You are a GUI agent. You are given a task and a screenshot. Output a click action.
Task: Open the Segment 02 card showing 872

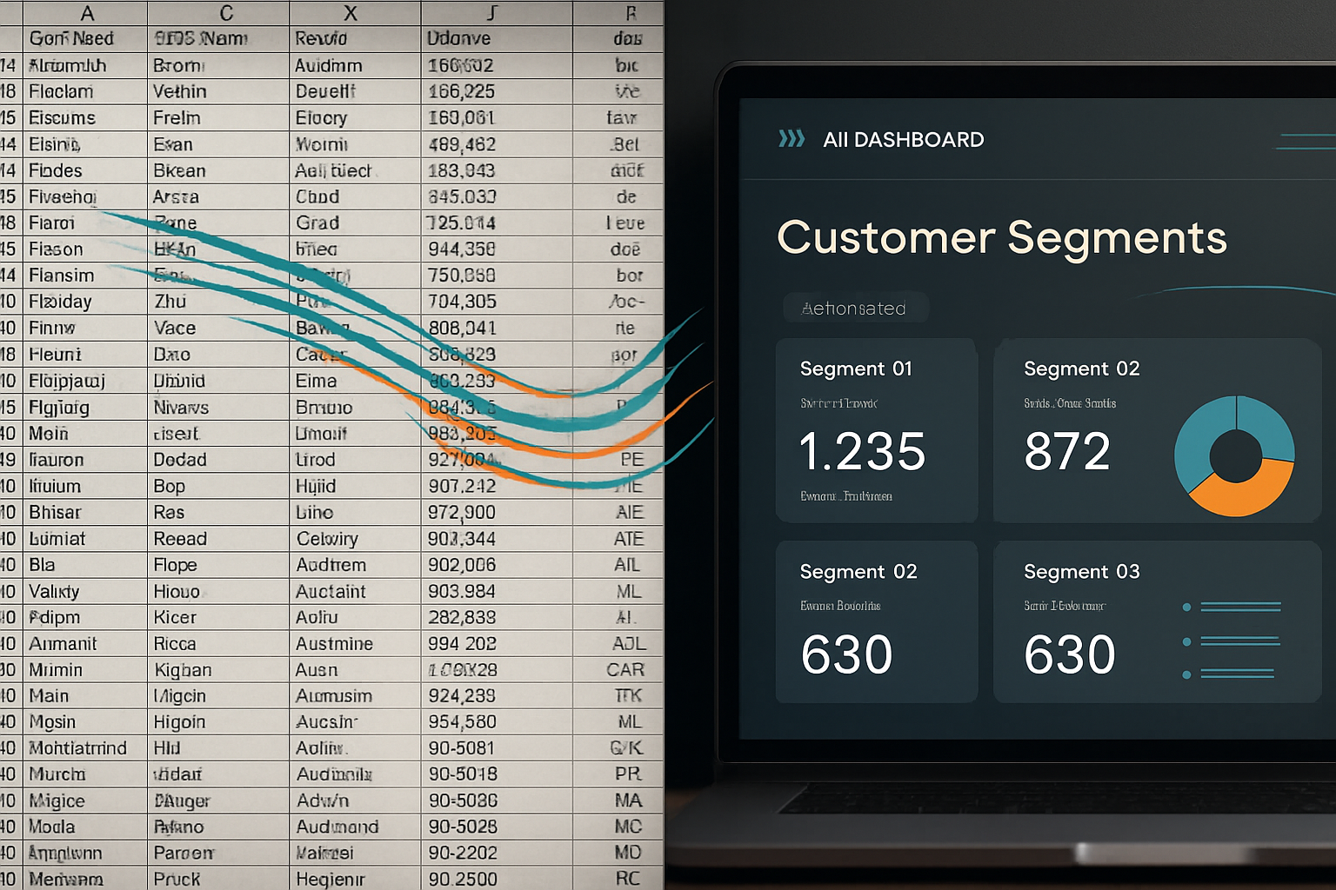click(x=1157, y=430)
